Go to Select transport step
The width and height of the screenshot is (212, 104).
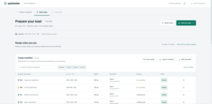25,12
